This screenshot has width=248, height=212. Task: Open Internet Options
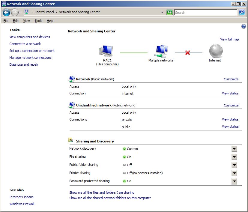[x=21, y=197]
